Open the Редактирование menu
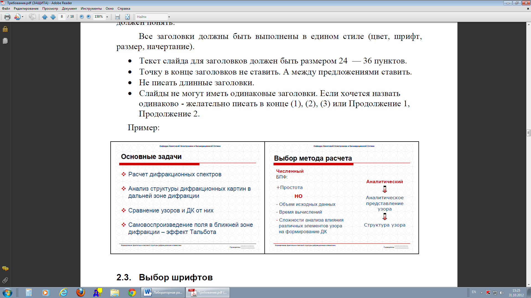 (26, 9)
